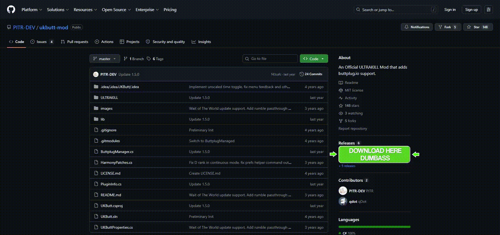Viewport: 500px width, 235px height.
Task: Expand the Solutions menu
Action: 58,9
